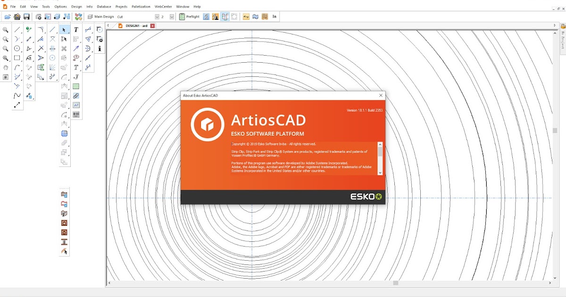Click the AP text field tool icon
The width and height of the screenshot is (566, 297).
76,105
